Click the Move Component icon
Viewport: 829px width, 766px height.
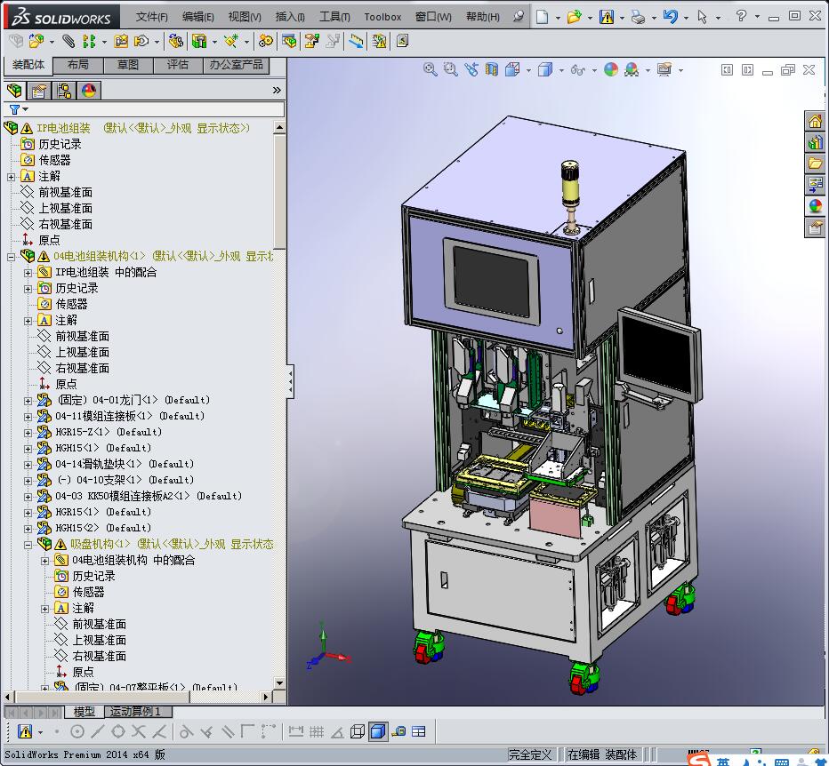(141, 41)
